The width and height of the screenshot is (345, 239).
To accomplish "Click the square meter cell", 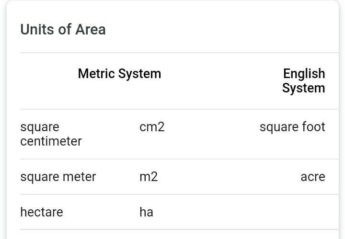I will click(58, 177).
